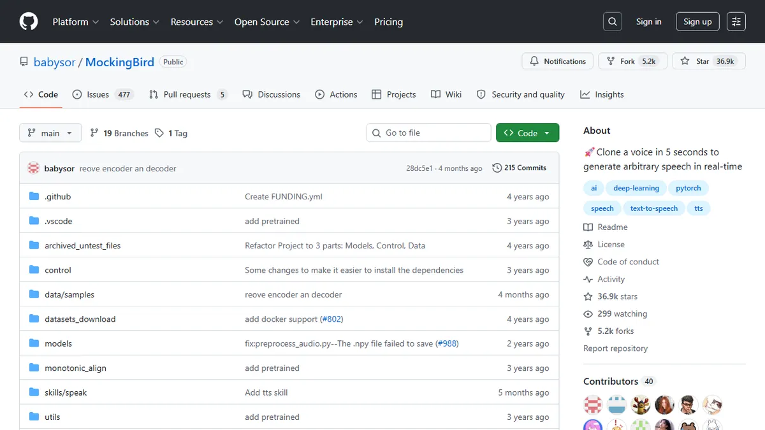Click the Sign in link
Image resolution: width=765 pixels, height=430 pixels.
point(648,22)
